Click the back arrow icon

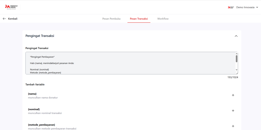pos(4,19)
